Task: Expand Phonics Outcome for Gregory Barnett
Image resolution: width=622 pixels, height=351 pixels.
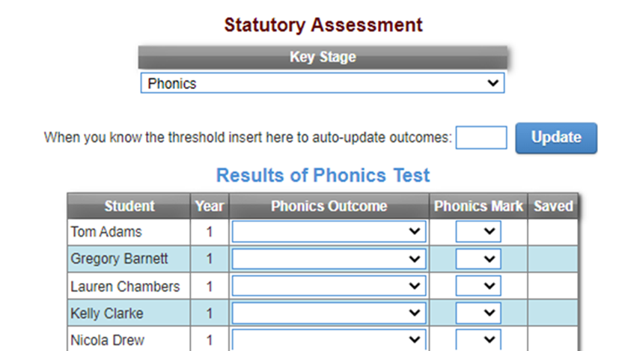Action: click(329, 259)
